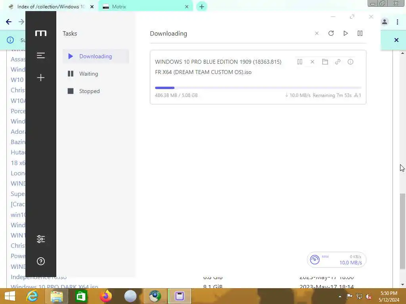Open Motrix preferences sliders icon
Screen dimensions: 406x304
coord(41,239)
